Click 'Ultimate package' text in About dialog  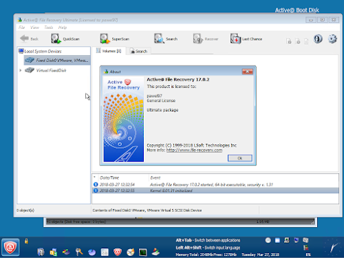162,110
